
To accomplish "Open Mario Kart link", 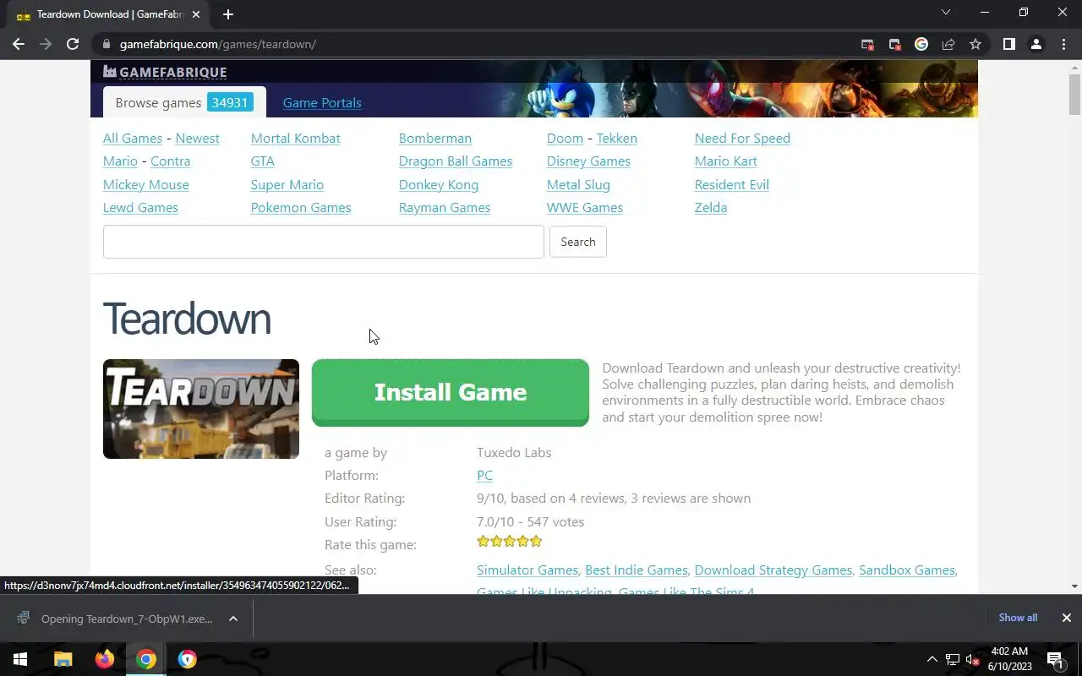I will coord(726,161).
